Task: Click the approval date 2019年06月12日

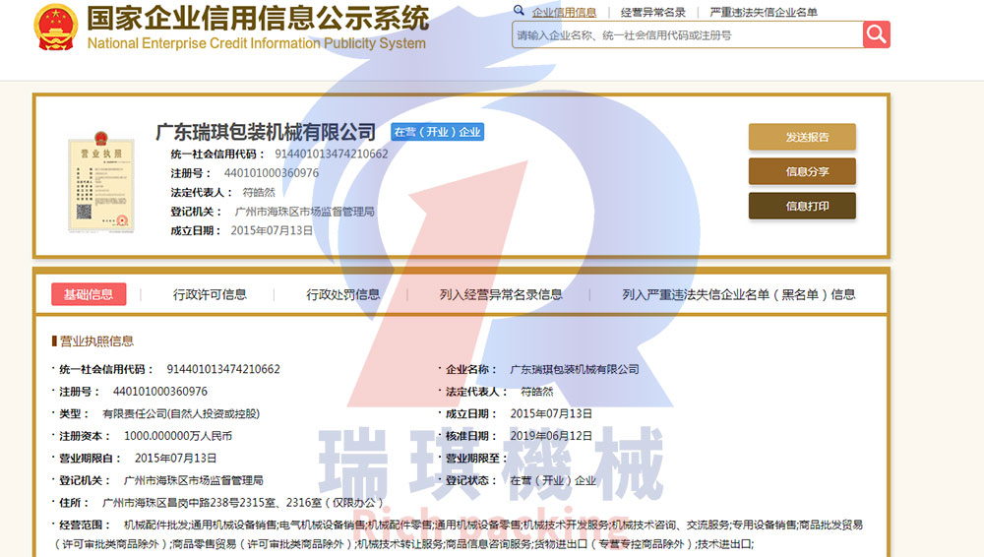Action: [551, 436]
